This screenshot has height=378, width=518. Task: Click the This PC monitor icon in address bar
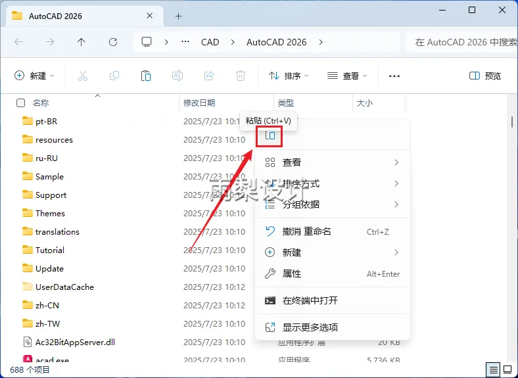click(147, 42)
